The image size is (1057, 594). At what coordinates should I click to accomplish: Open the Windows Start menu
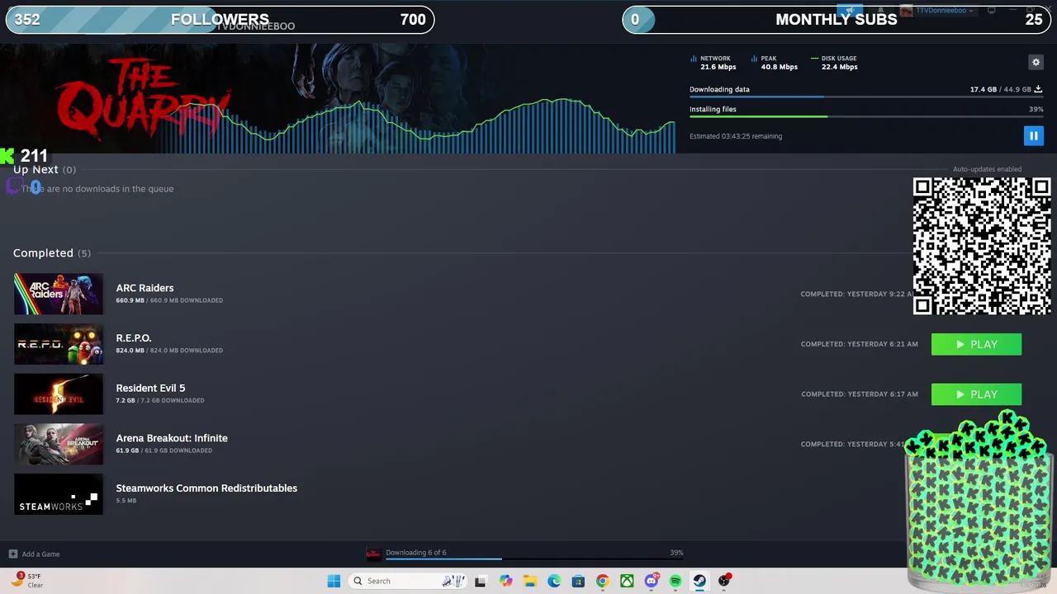(x=334, y=581)
